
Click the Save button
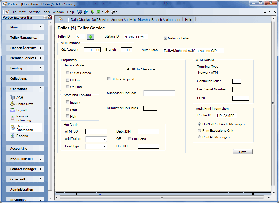pos(243,152)
